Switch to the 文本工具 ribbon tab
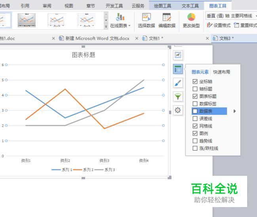 pos(190,6)
